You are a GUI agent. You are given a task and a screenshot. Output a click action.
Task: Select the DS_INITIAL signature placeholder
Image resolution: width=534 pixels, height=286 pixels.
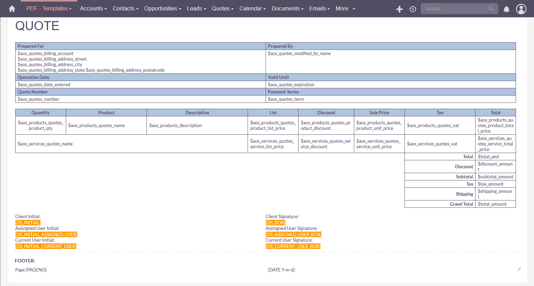[x=28, y=223]
